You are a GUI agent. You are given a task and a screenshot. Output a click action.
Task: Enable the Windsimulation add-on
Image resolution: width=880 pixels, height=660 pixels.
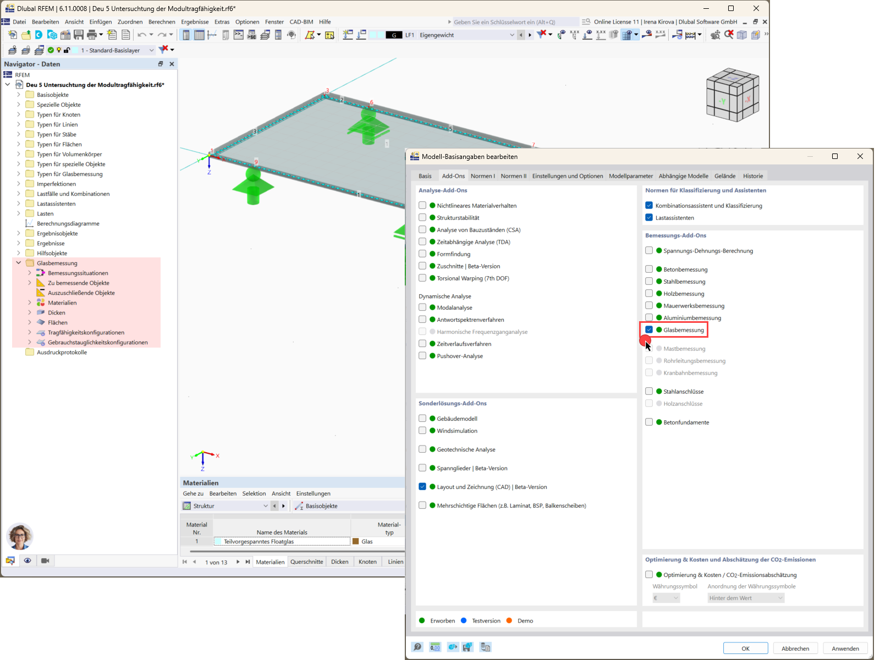422,430
